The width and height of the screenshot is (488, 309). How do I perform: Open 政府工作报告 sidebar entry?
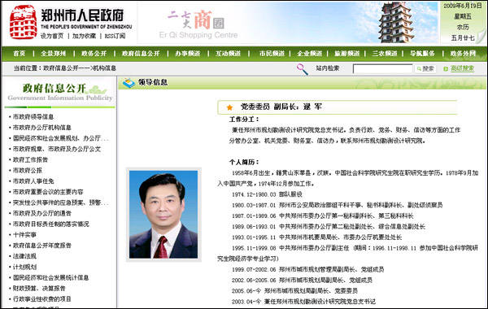coord(30,159)
